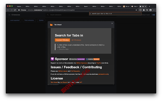Screen dimensions: 162x101
Task: Click the Search for Tabs in heading
Action: 69,35
